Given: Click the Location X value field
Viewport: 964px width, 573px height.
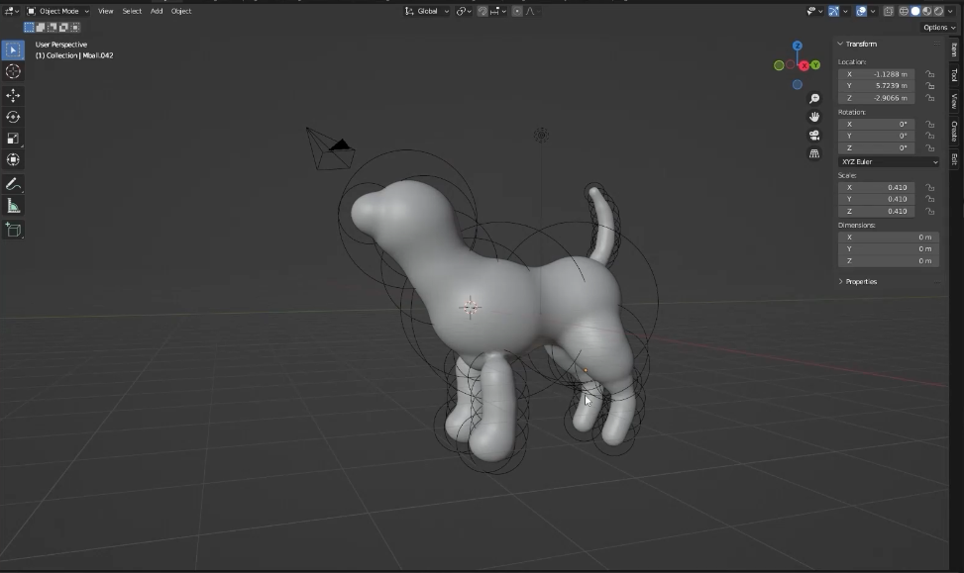Looking at the screenshot, I should (x=876, y=74).
